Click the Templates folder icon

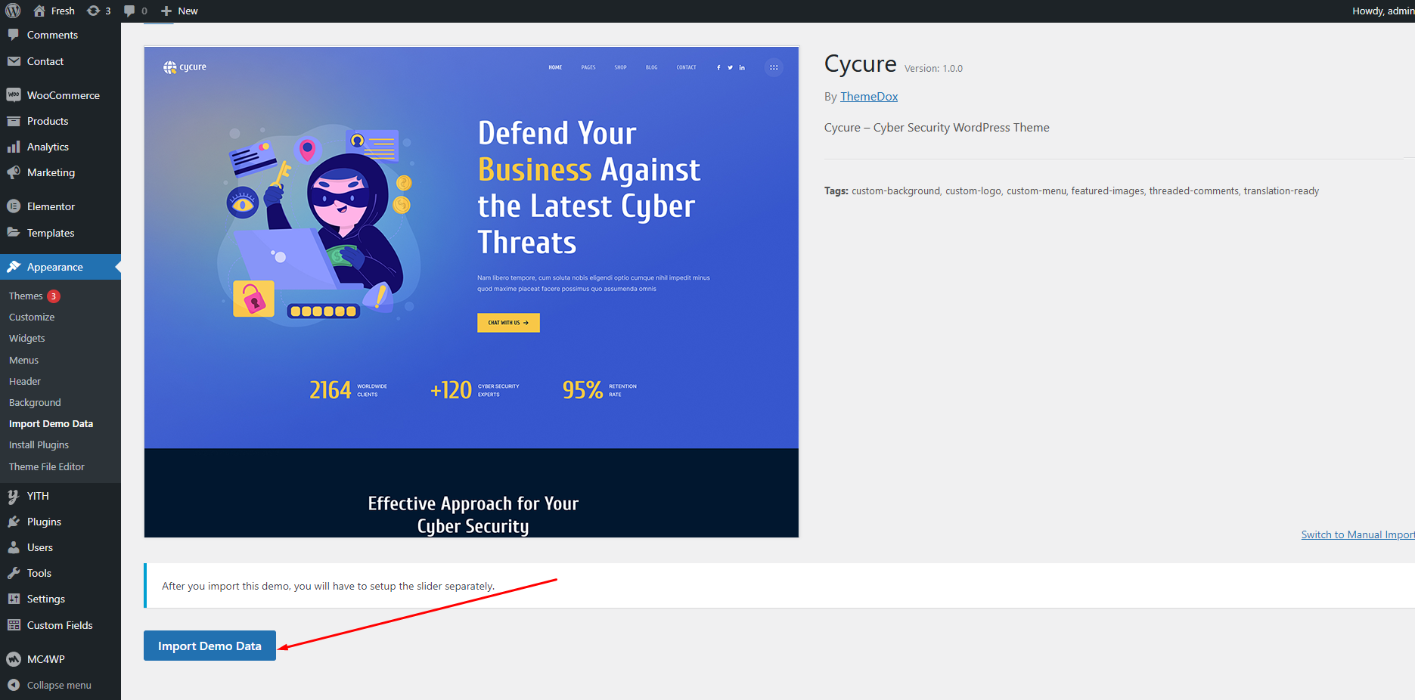point(14,233)
